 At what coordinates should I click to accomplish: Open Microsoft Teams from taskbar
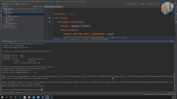click(43, 97)
